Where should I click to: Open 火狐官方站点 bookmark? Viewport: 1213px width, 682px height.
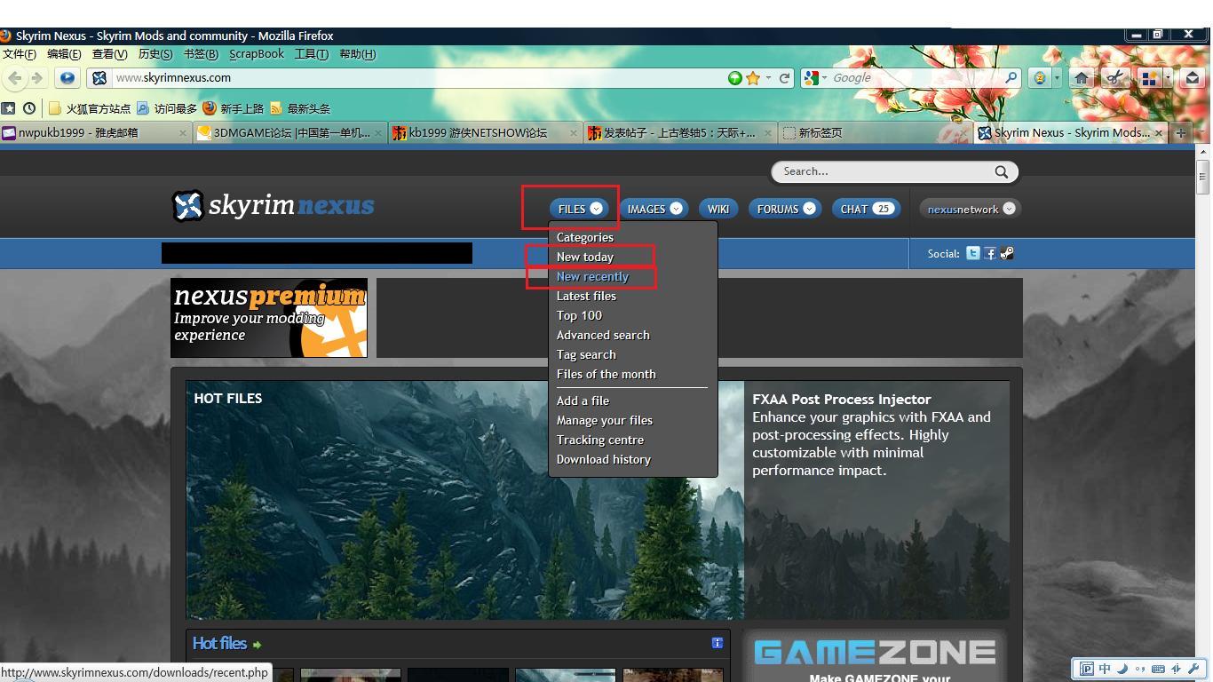click(x=90, y=108)
